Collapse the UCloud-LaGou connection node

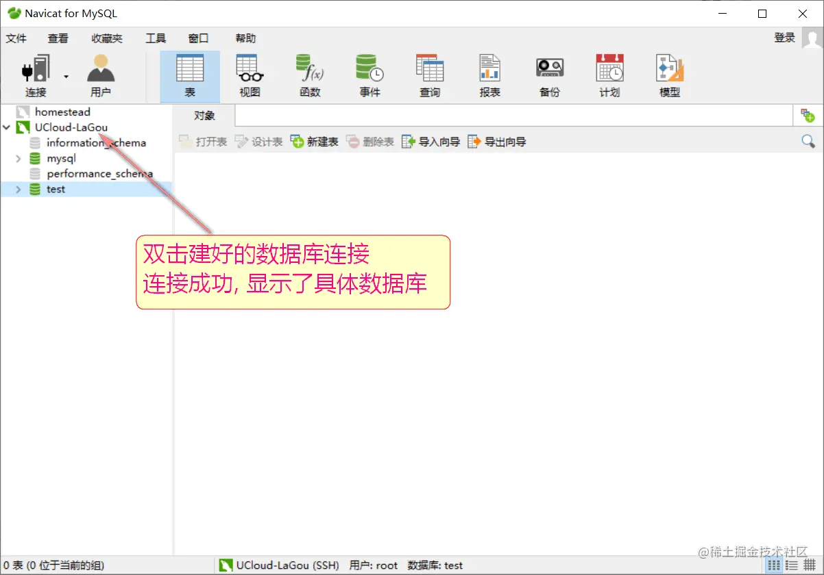point(7,127)
